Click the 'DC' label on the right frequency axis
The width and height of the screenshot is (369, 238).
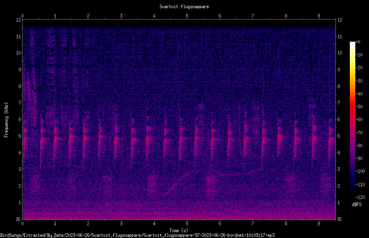(340, 219)
